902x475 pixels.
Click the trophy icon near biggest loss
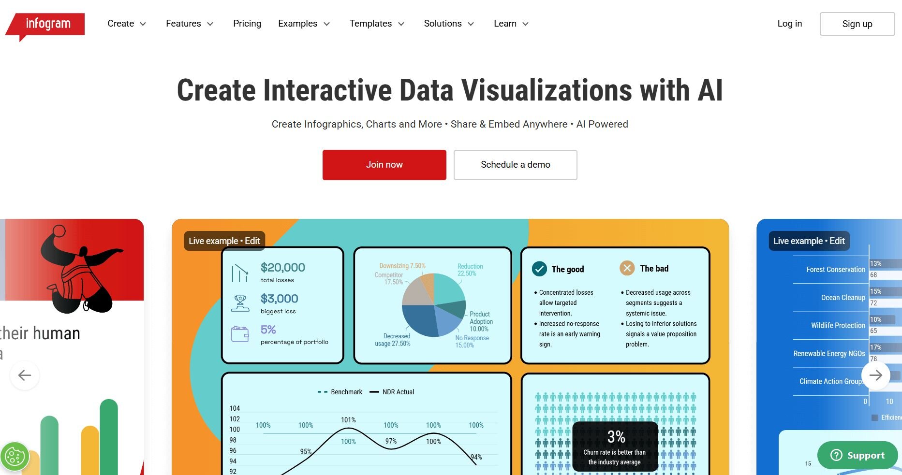240,303
